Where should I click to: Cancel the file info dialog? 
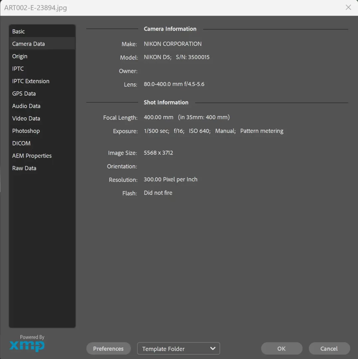pyautogui.click(x=329, y=348)
